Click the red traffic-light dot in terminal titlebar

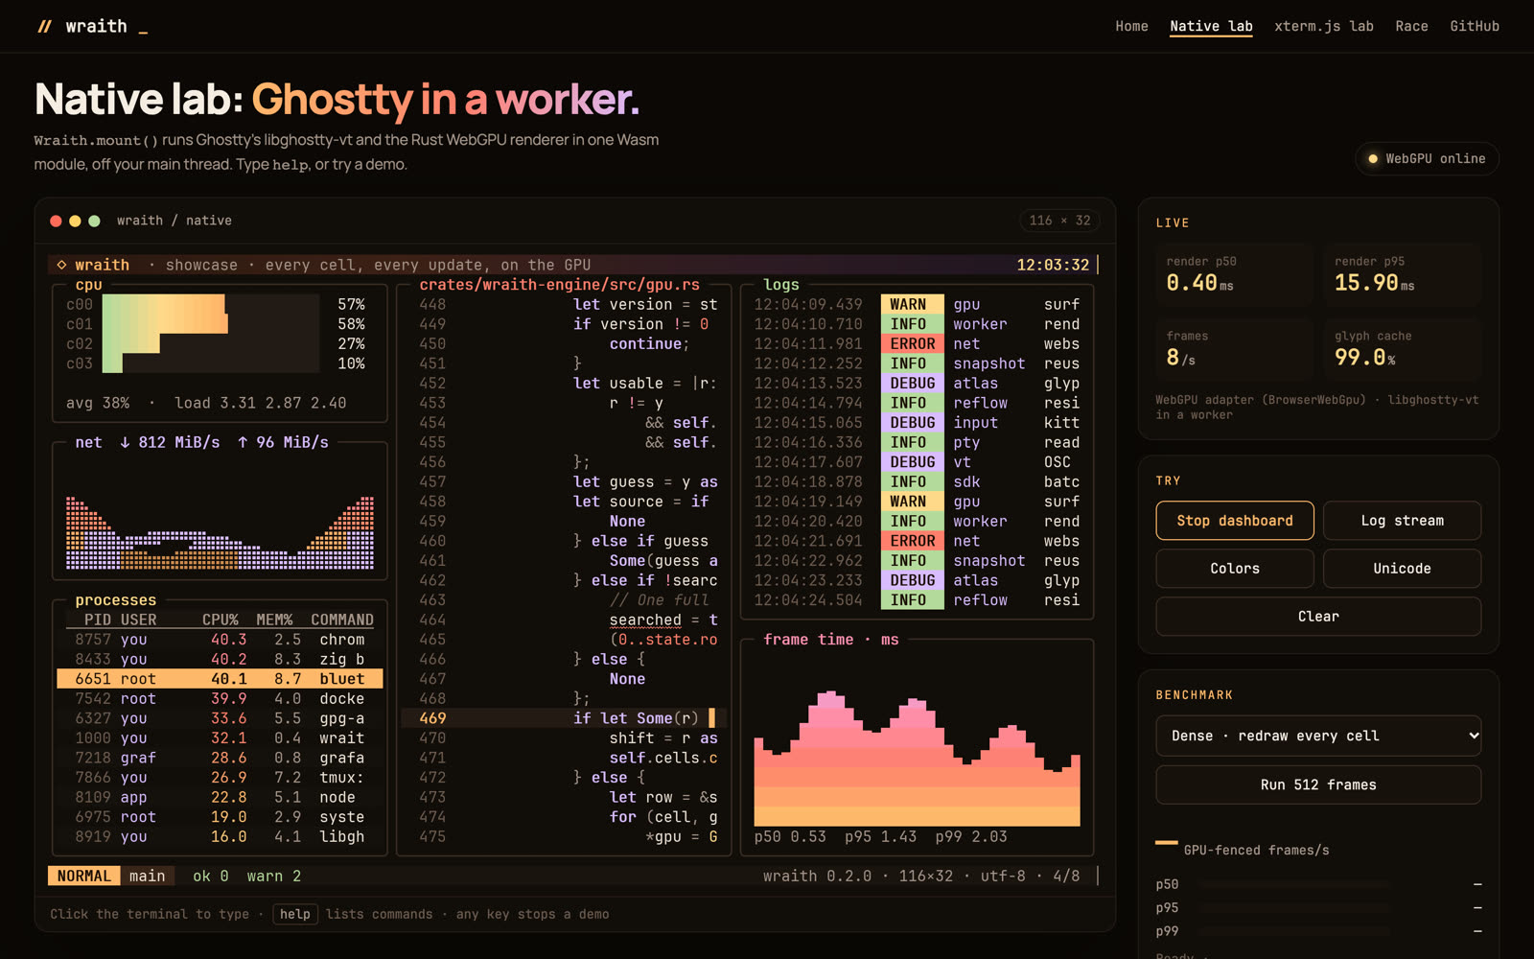click(56, 221)
